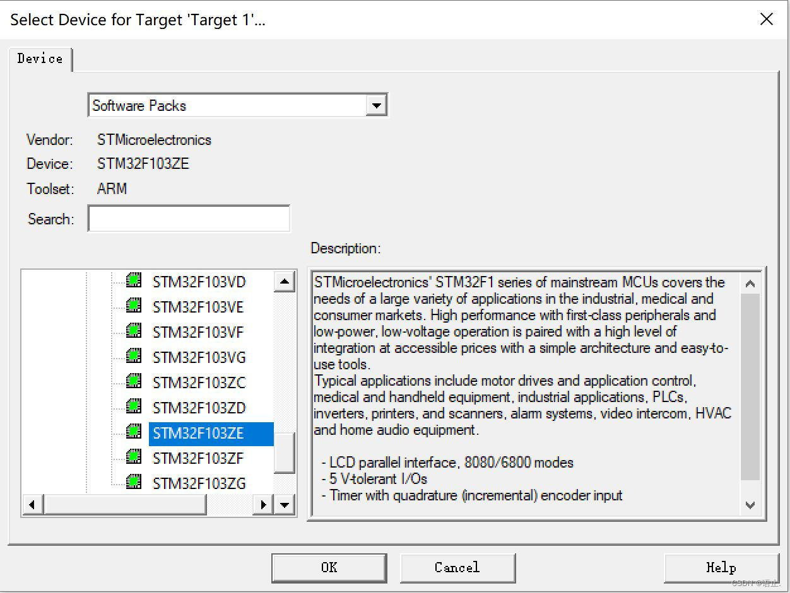Select device STM32F103VG in the tree
790x593 pixels.
coord(199,358)
